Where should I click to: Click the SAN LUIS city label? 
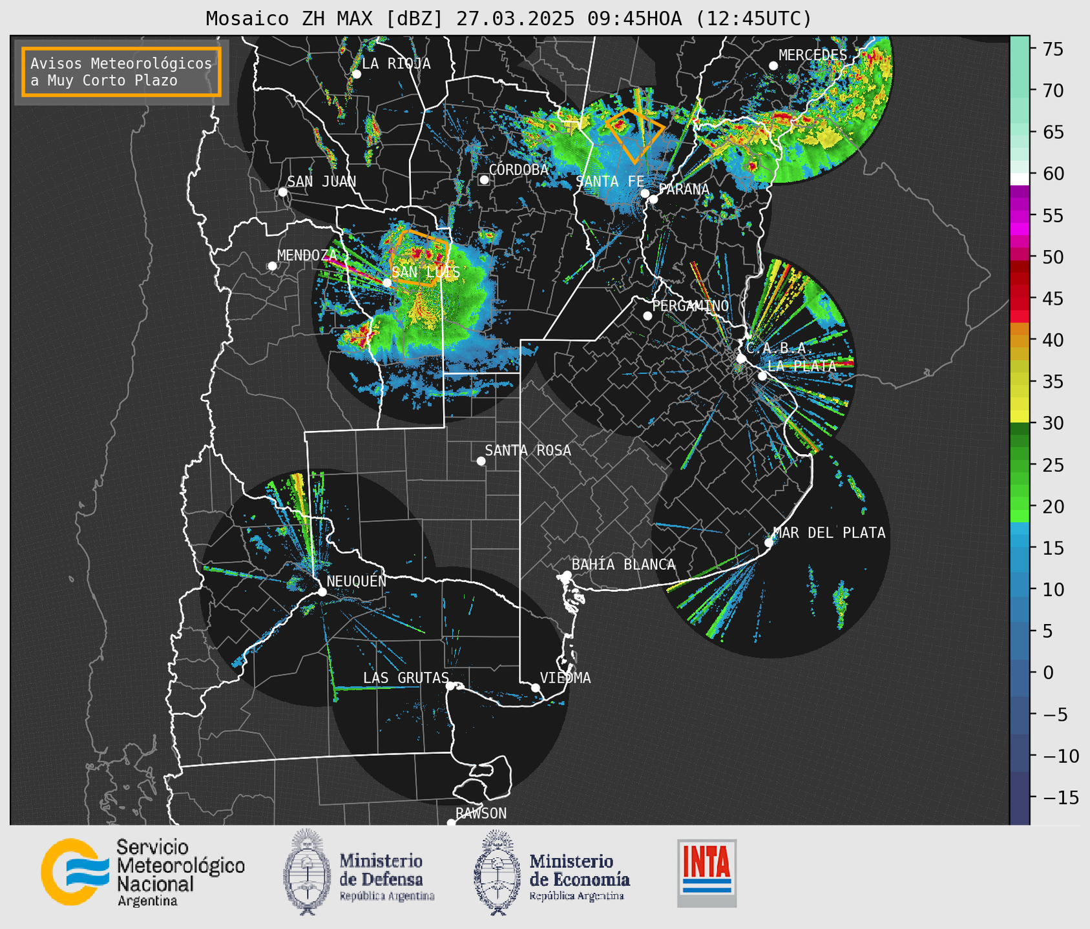click(x=426, y=273)
